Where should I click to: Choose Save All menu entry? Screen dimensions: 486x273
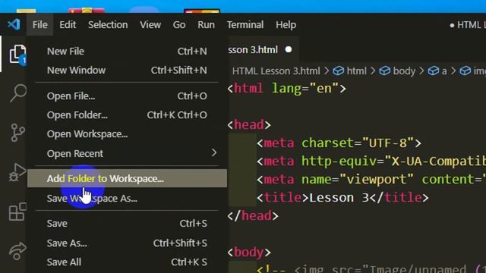click(127, 262)
